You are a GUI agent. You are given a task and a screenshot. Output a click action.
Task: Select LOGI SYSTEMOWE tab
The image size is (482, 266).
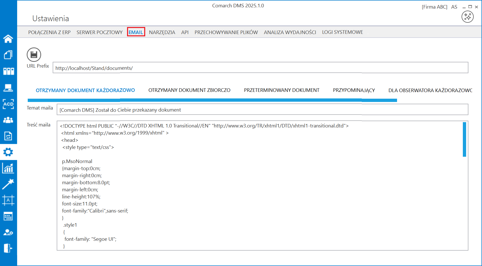342,32
